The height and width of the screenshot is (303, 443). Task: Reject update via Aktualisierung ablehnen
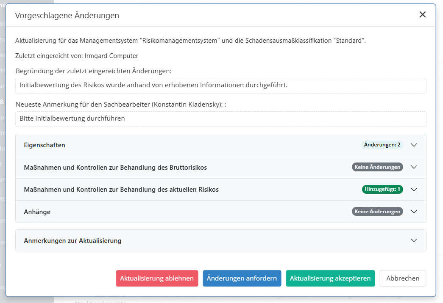click(x=157, y=278)
